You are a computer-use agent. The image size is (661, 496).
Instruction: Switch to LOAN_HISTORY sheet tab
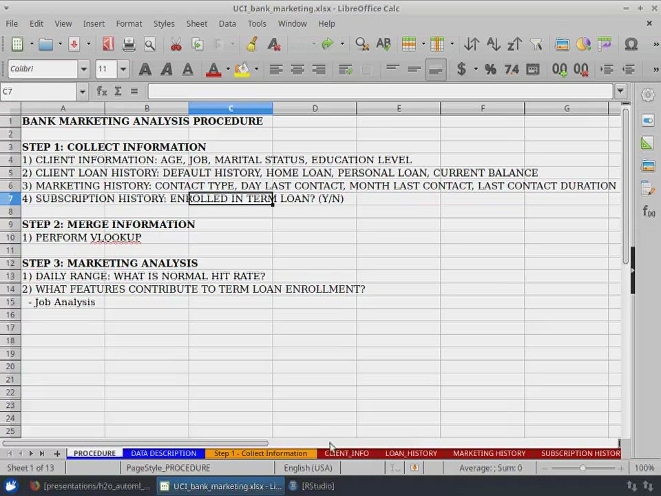(x=411, y=453)
